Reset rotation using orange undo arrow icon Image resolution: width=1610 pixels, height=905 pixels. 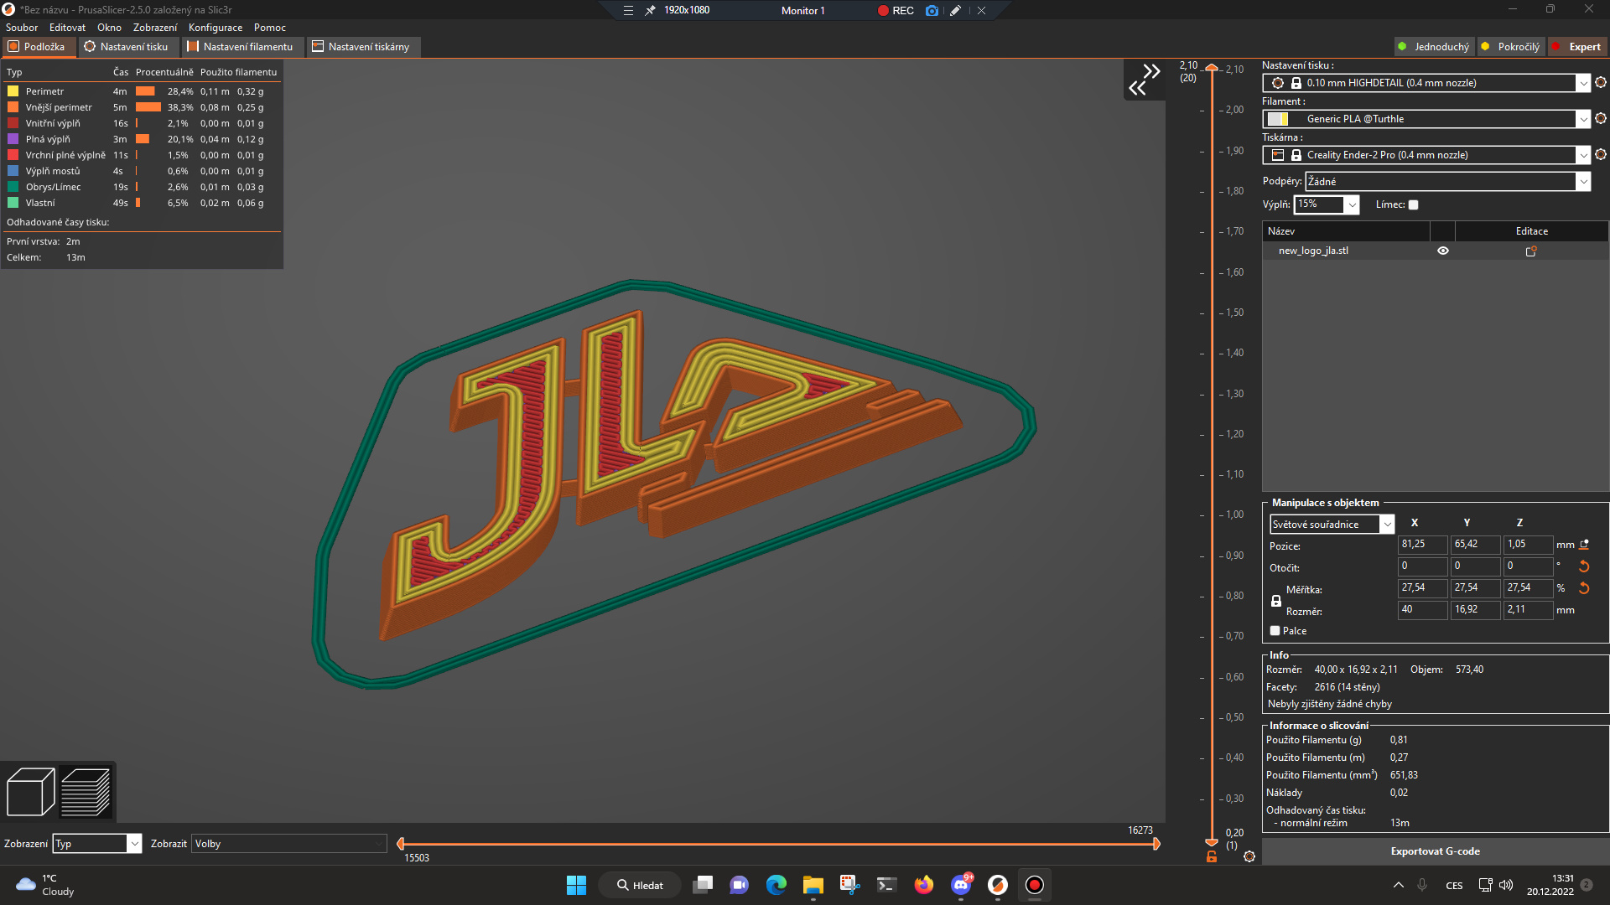[1584, 566]
